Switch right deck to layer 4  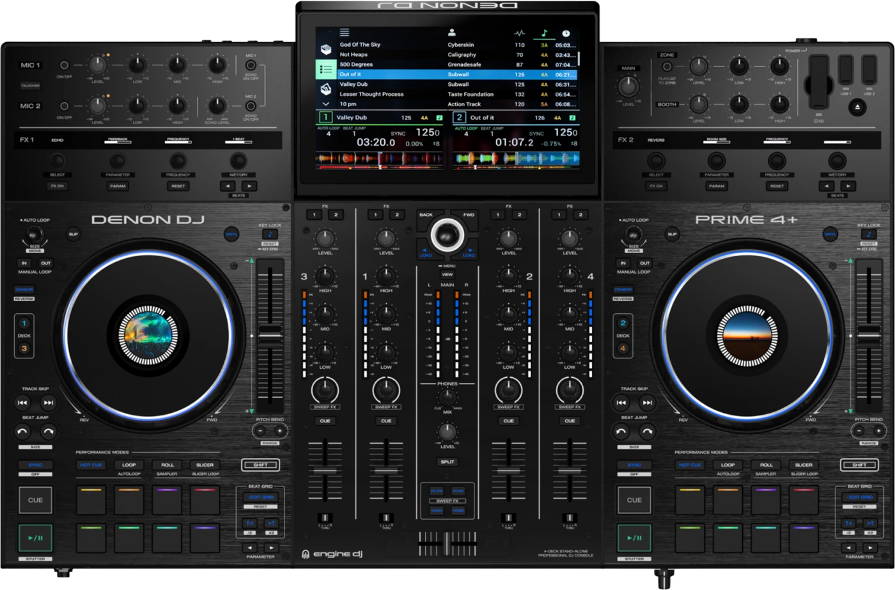tap(623, 348)
